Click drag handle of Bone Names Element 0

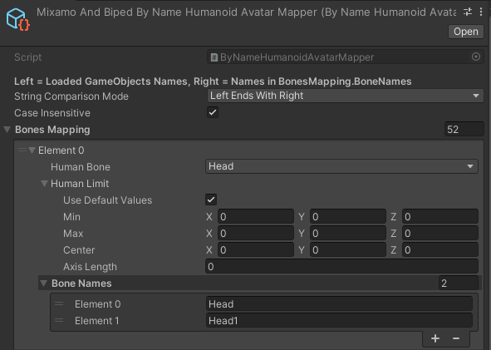(x=59, y=303)
